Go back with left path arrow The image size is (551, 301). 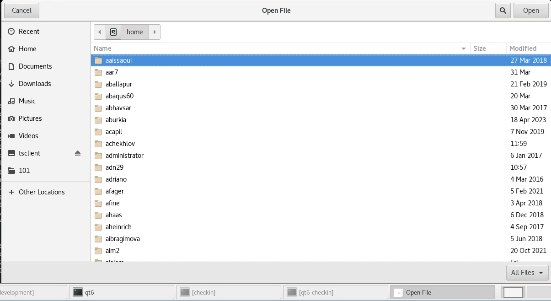(100, 32)
